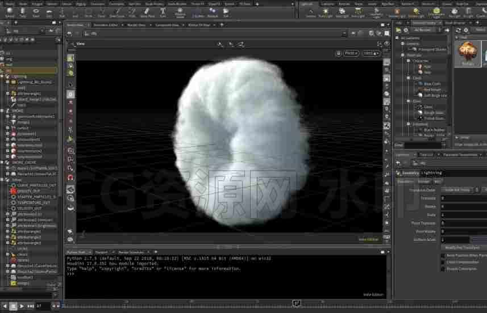
Task: Switch to the Render View tab
Action: (x=136, y=25)
